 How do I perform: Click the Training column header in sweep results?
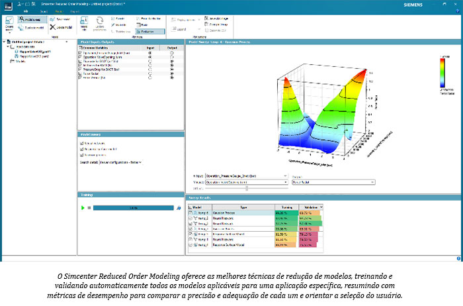(286, 207)
